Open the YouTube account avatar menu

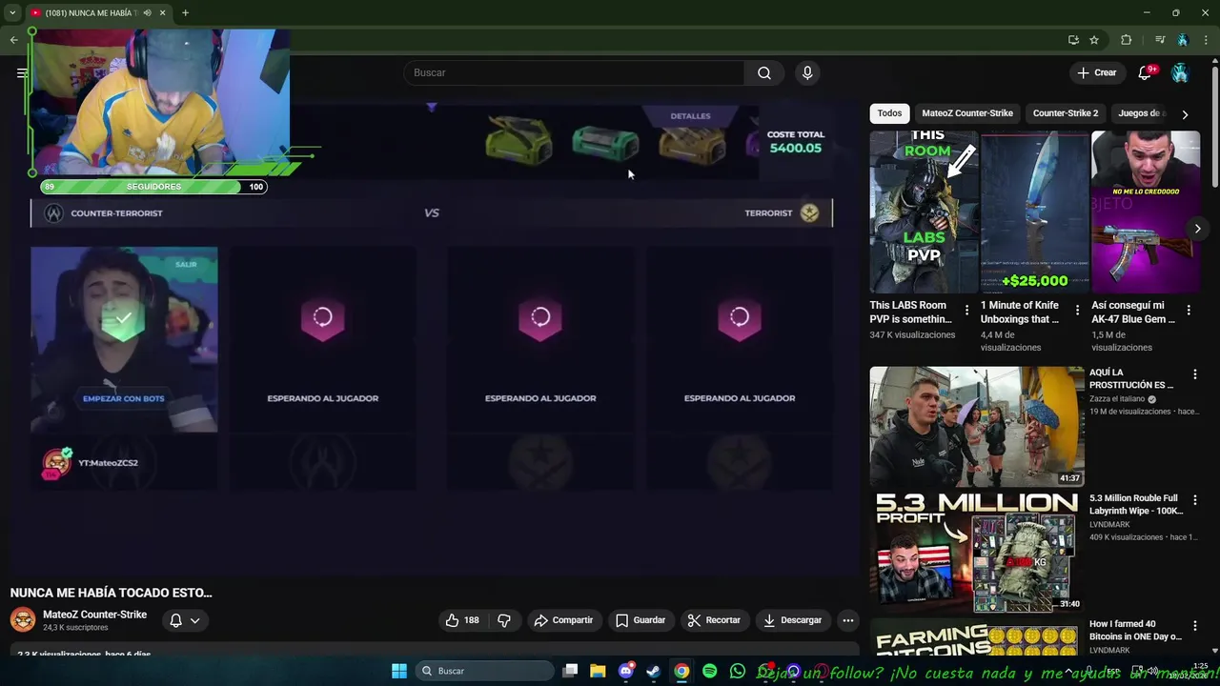tap(1180, 73)
